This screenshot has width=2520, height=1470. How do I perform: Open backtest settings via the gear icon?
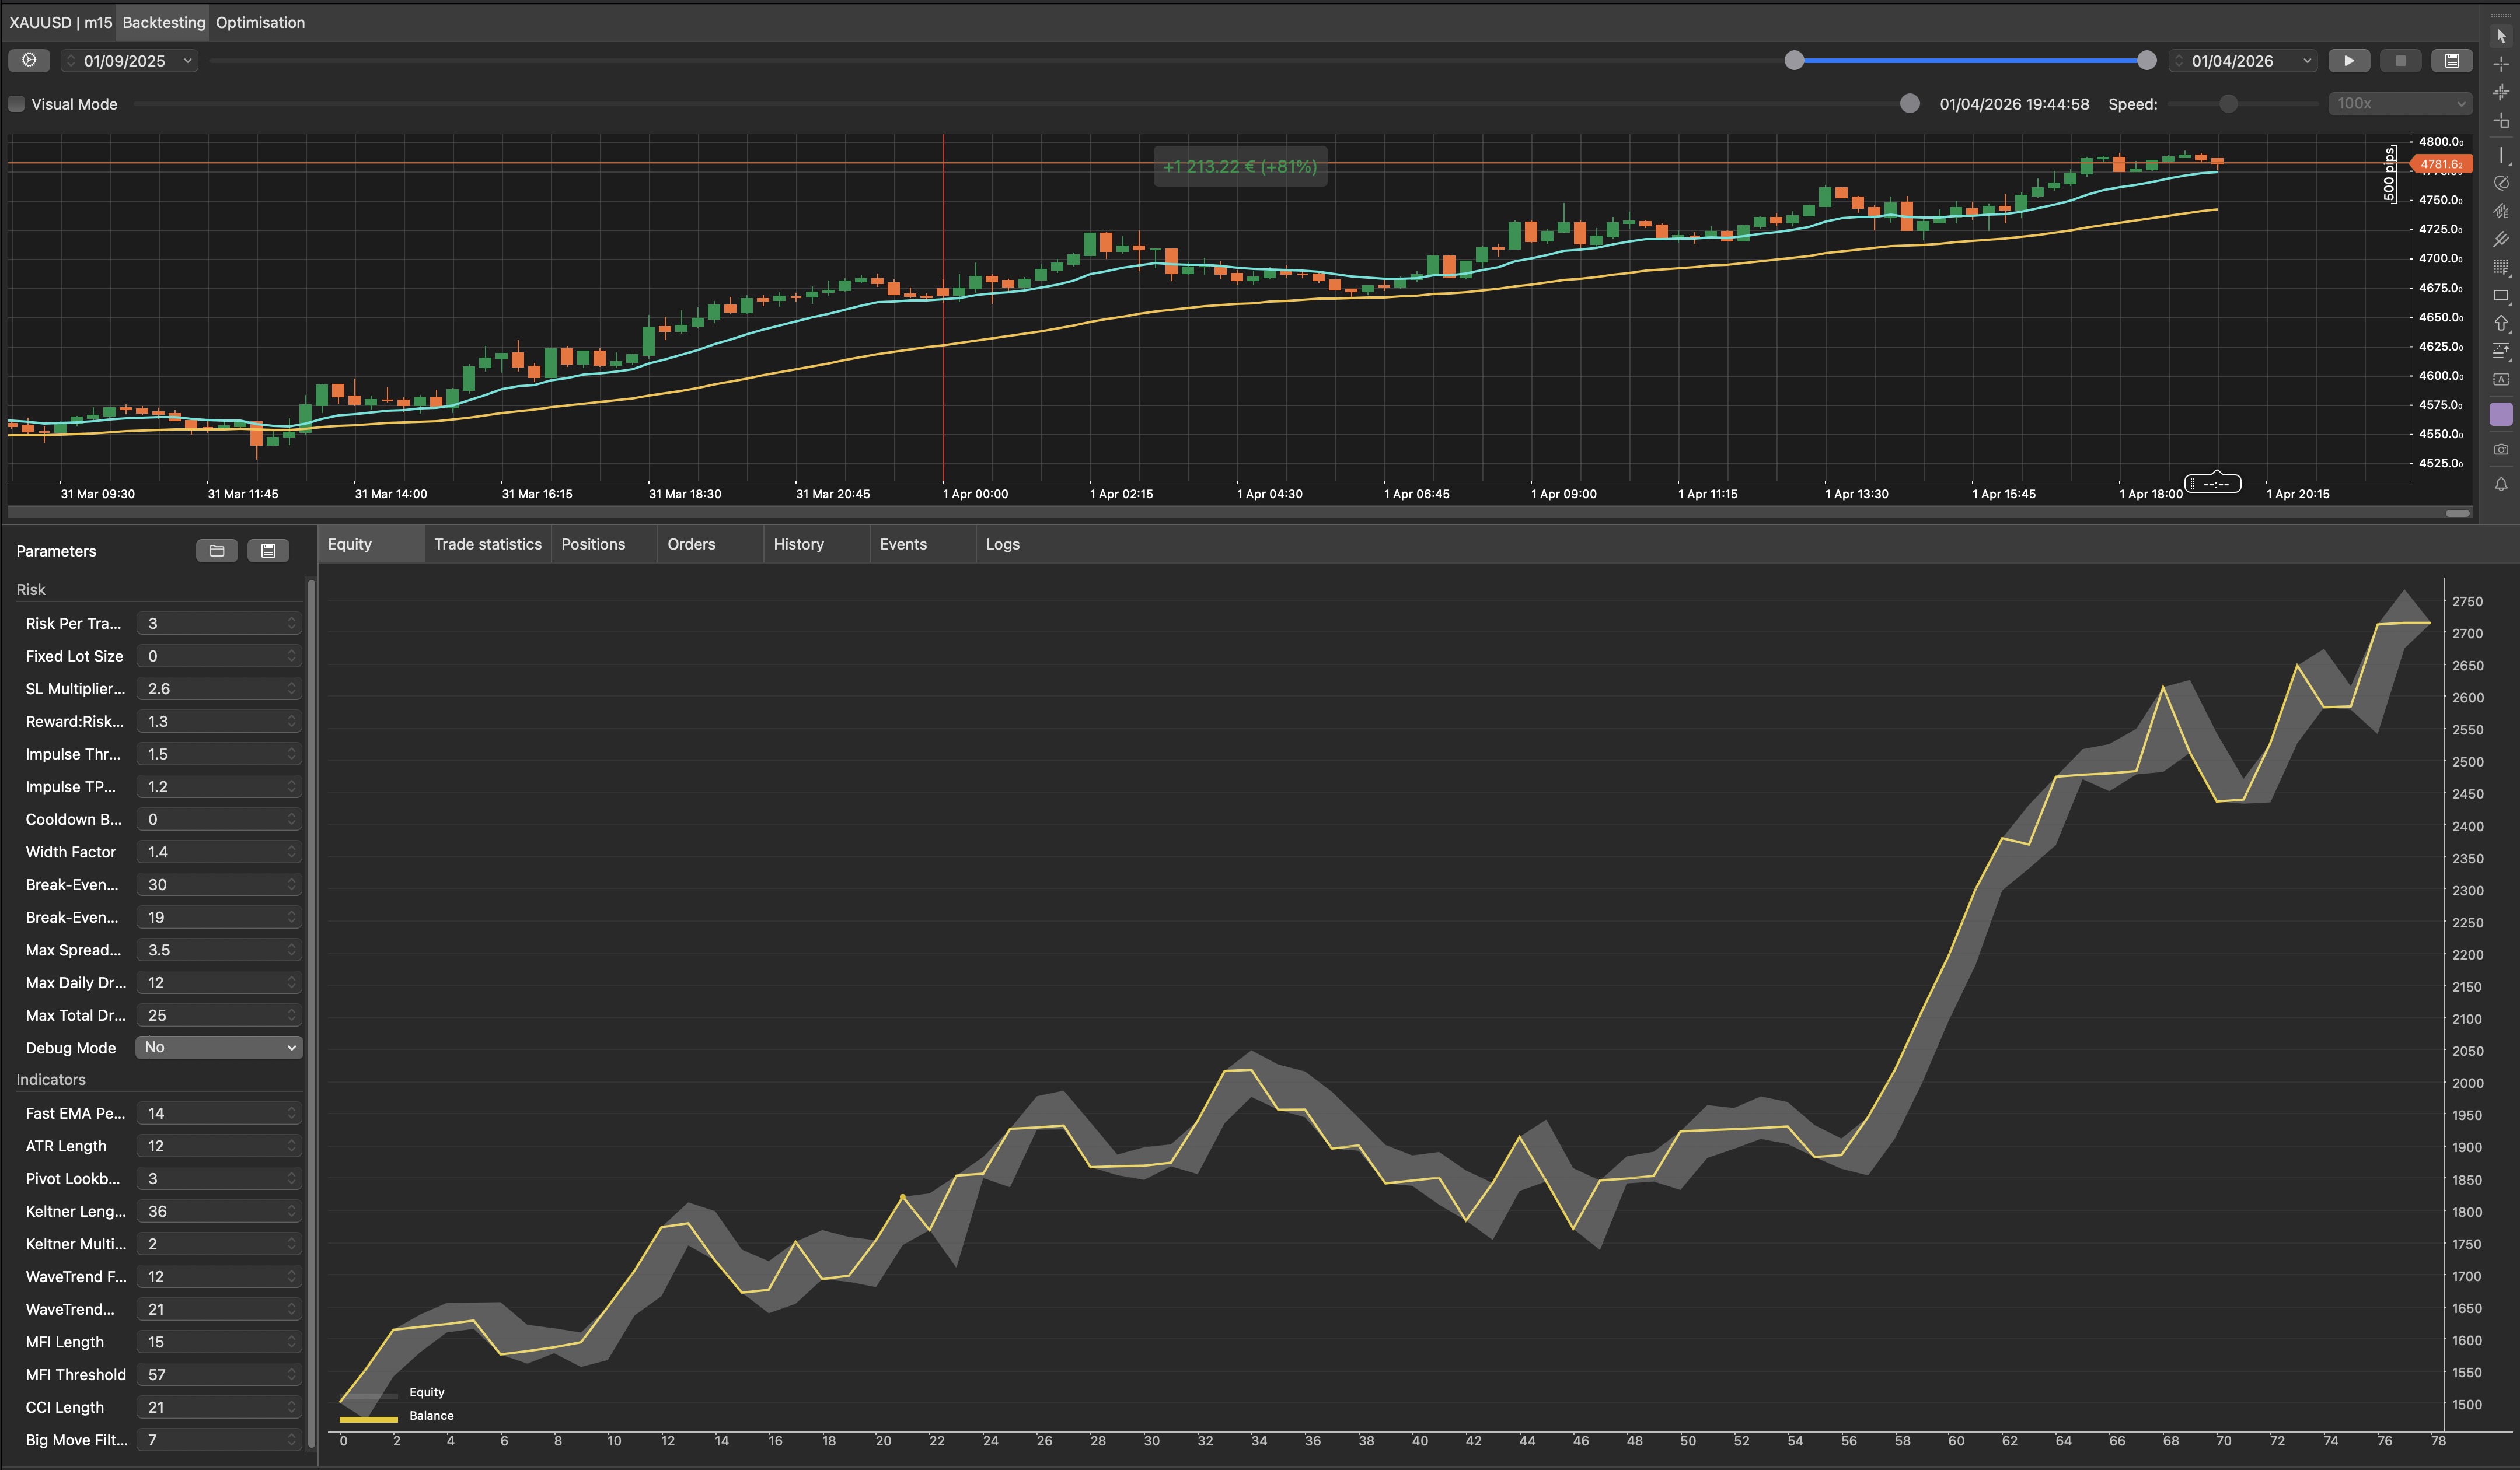click(x=29, y=60)
